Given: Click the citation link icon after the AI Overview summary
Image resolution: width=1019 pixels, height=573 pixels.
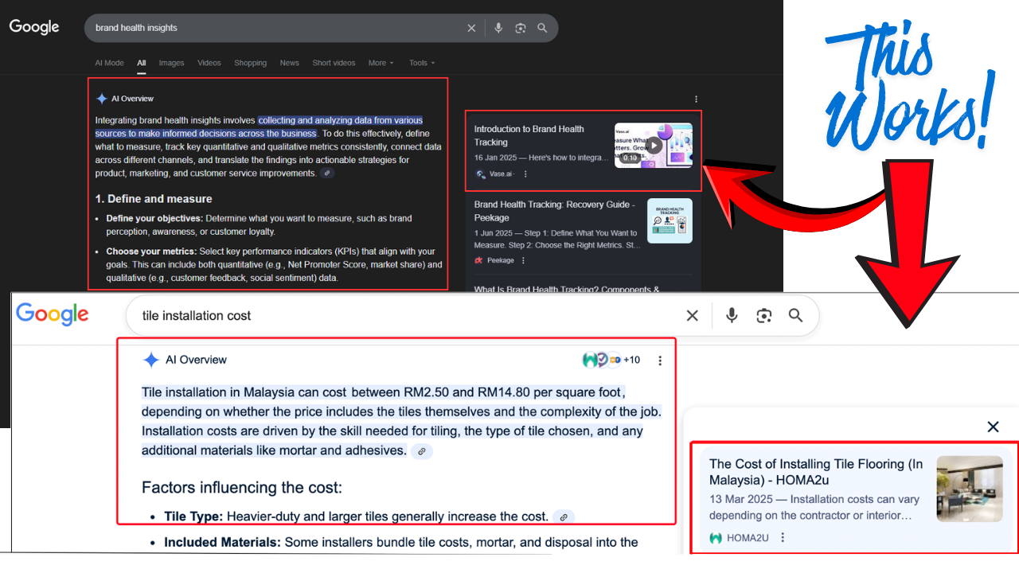Looking at the screenshot, I should (422, 450).
